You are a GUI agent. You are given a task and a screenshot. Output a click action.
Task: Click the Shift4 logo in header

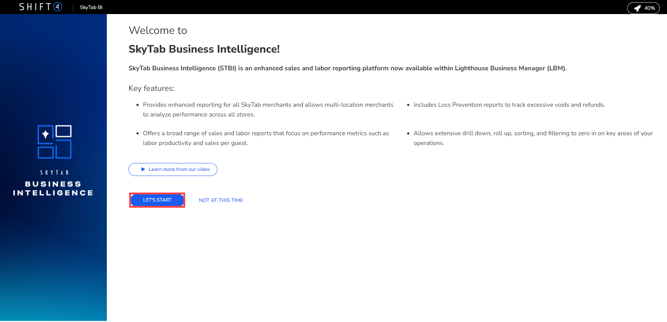pos(40,7)
